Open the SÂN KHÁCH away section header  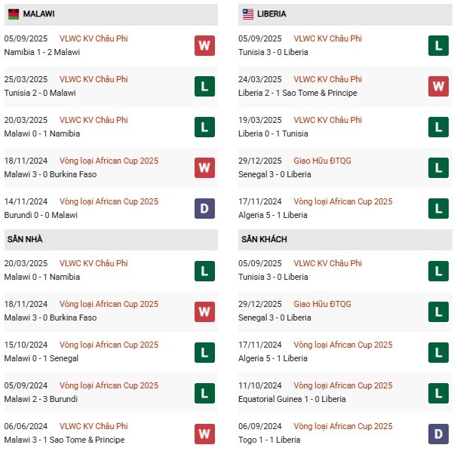(265, 239)
